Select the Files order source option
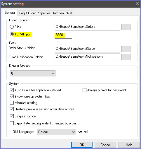141x149 pixels. (x=12, y=27)
